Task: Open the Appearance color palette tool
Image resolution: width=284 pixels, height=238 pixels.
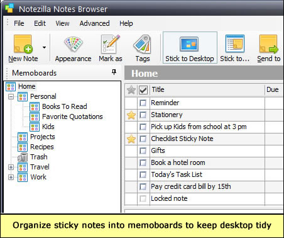Action: coord(74,44)
